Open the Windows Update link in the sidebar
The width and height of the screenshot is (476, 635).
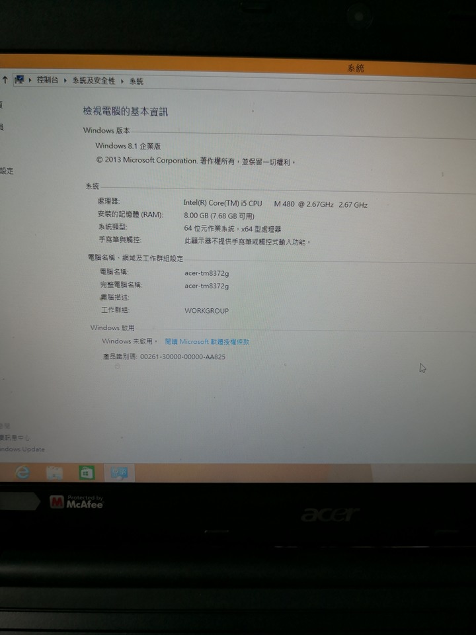(22, 449)
